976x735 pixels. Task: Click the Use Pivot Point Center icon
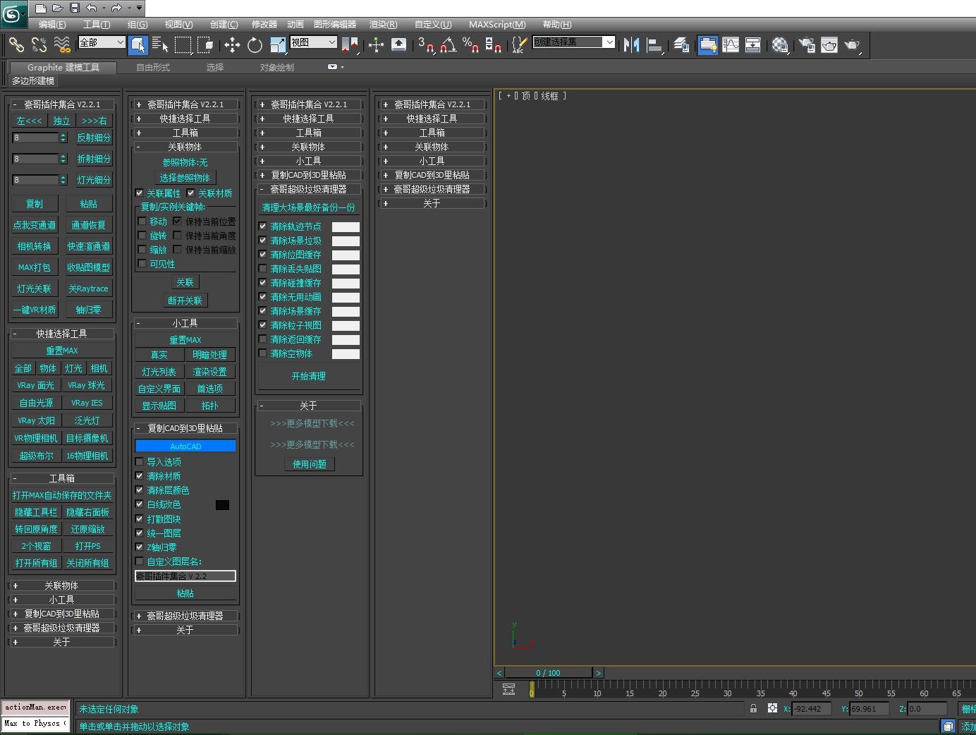tap(350, 45)
